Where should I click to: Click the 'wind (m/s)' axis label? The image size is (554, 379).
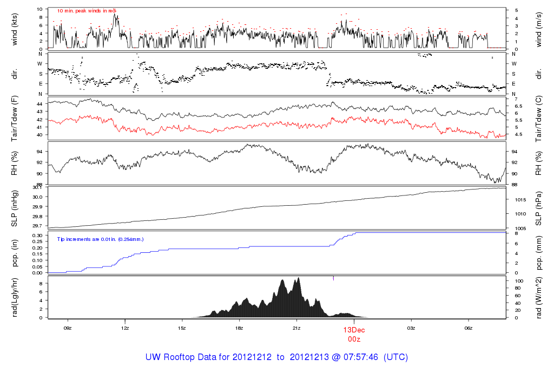point(538,30)
